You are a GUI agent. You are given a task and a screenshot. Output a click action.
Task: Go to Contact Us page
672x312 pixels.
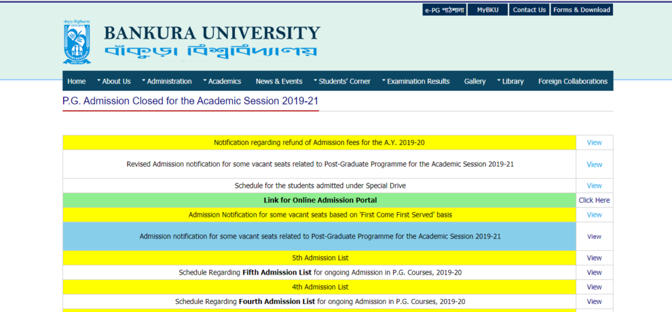click(530, 10)
